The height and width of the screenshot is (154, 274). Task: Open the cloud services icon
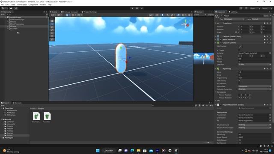coord(11,8)
